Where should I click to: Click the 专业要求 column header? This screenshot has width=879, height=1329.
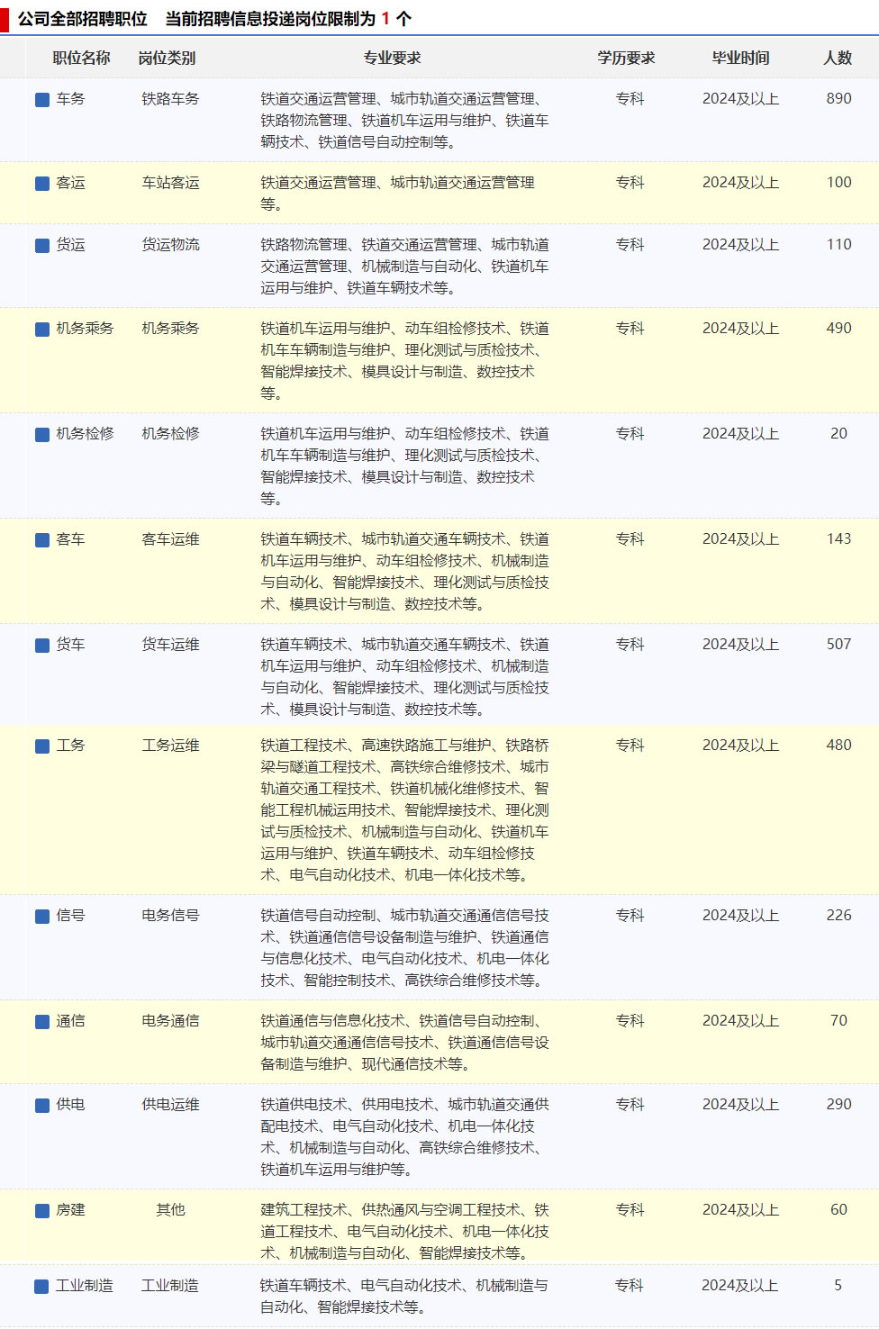pos(392,58)
